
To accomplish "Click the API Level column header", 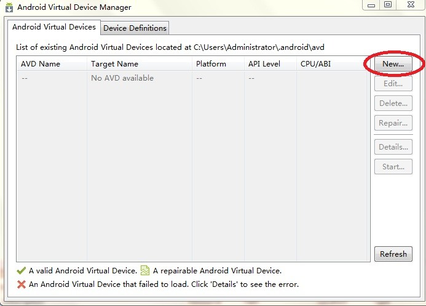I will coord(270,64).
